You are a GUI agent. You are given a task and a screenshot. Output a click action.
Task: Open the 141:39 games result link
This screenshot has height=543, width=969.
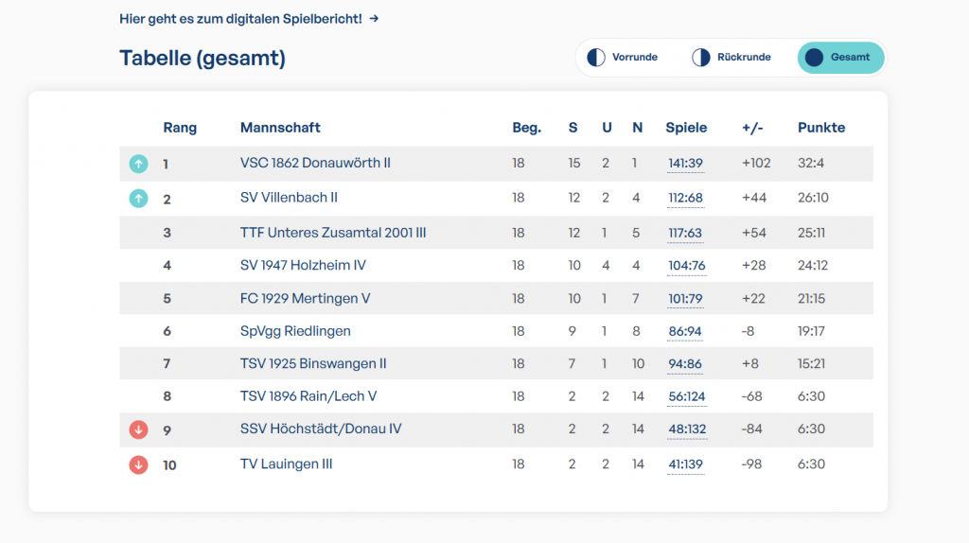[685, 164]
